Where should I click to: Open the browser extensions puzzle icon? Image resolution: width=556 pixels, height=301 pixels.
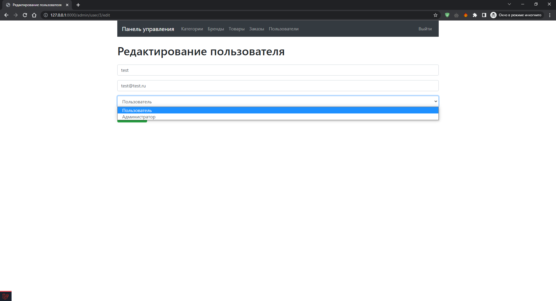(x=475, y=15)
